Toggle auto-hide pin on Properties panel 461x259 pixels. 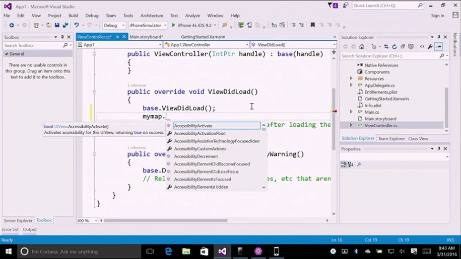click(439, 149)
